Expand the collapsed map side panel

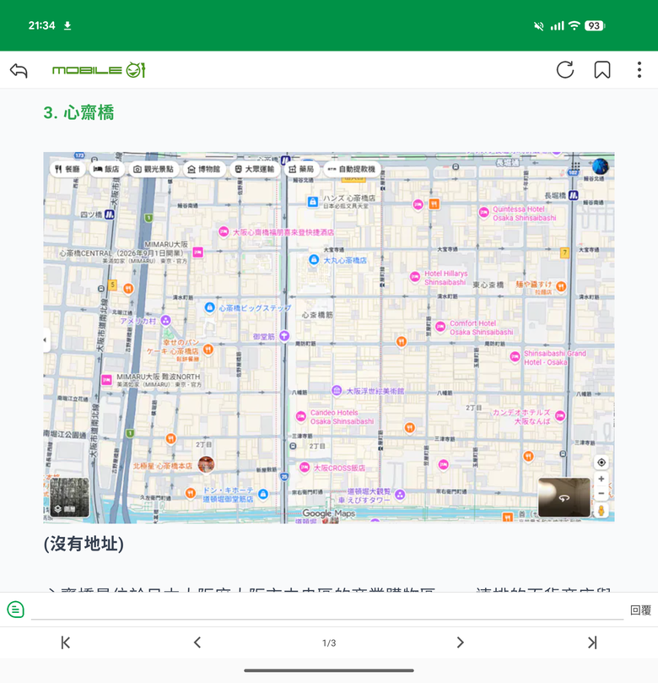pos(46,339)
